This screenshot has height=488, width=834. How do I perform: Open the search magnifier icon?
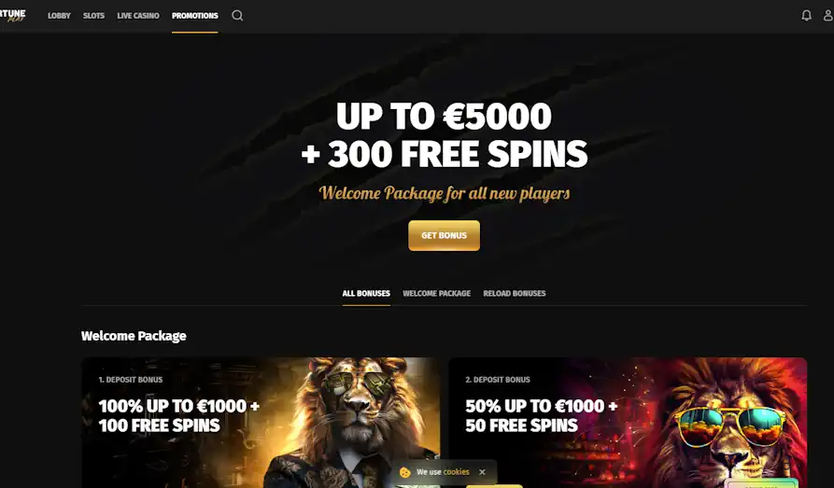(x=237, y=16)
